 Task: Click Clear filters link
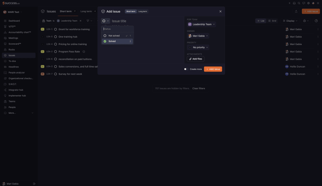[x=198, y=88]
